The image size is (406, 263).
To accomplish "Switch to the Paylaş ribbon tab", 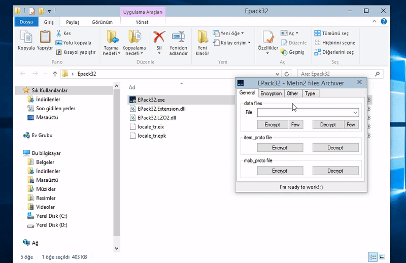I will tap(73, 22).
